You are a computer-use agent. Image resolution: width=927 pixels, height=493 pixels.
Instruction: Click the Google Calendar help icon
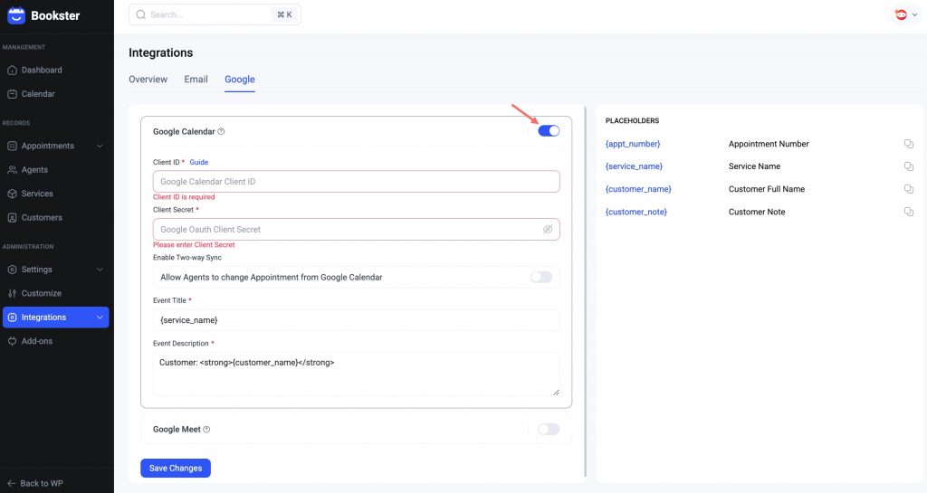[221, 132]
